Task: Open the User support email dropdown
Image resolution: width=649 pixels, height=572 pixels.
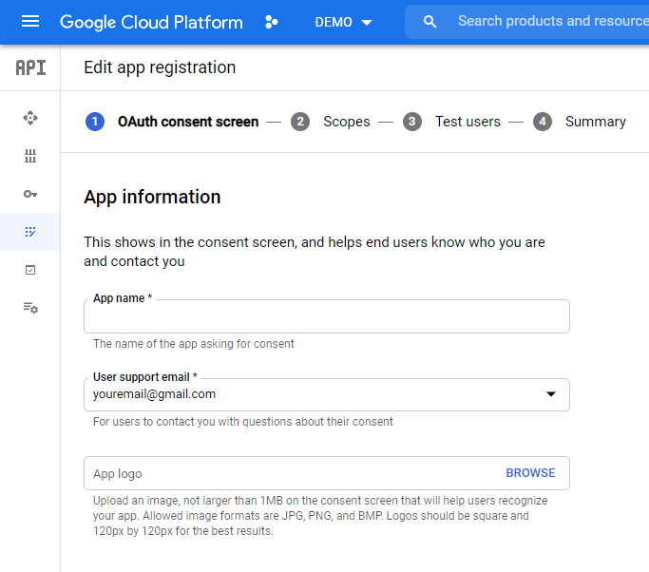Action: (327, 394)
